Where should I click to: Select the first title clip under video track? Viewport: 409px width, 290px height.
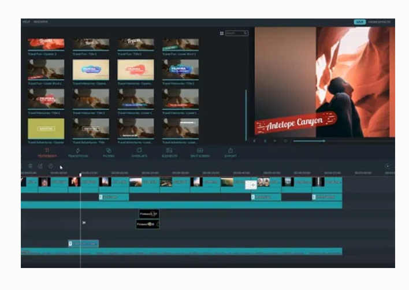pos(114,197)
